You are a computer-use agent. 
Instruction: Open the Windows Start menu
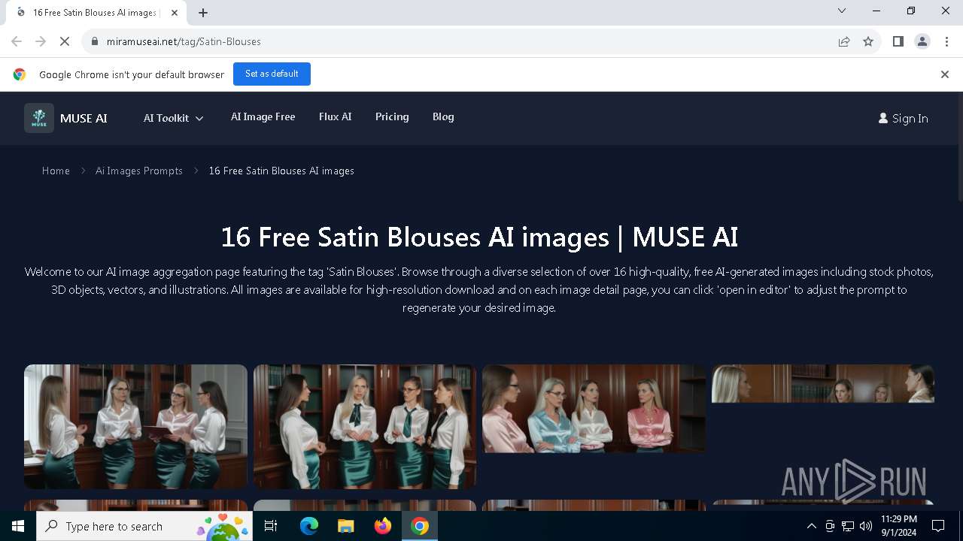[18, 526]
